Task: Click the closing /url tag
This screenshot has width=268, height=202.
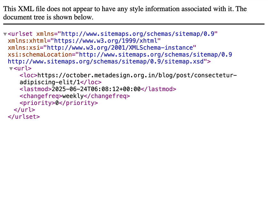Action: [24, 110]
